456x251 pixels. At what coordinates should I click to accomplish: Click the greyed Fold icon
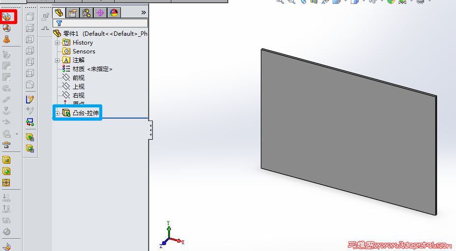coord(6,209)
